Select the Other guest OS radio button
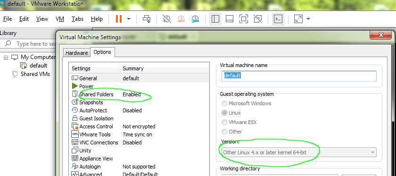This screenshot has height=176, width=396. tap(224, 132)
